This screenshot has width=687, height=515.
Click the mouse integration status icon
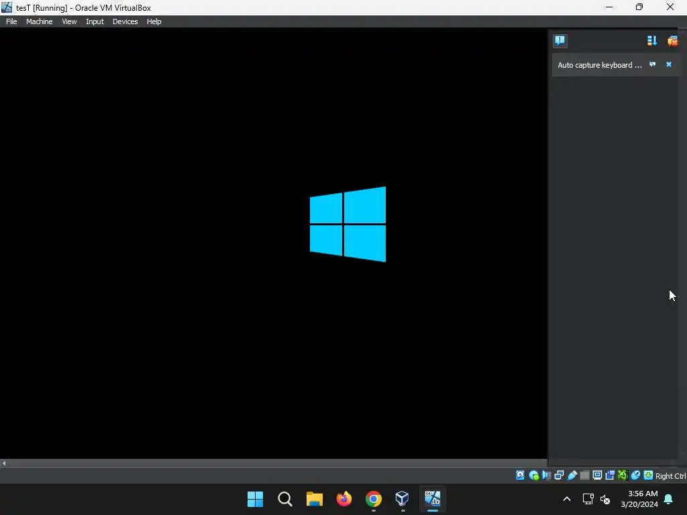(x=635, y=475)
